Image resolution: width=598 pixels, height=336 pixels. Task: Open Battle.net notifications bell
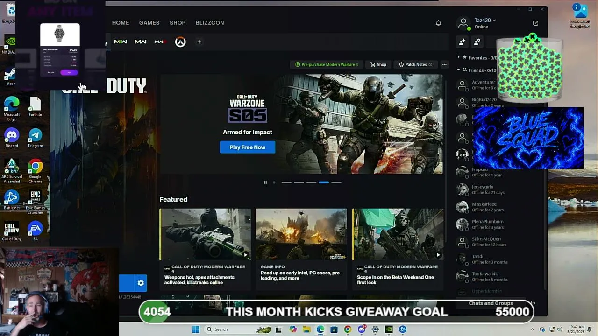coord(438,23)
